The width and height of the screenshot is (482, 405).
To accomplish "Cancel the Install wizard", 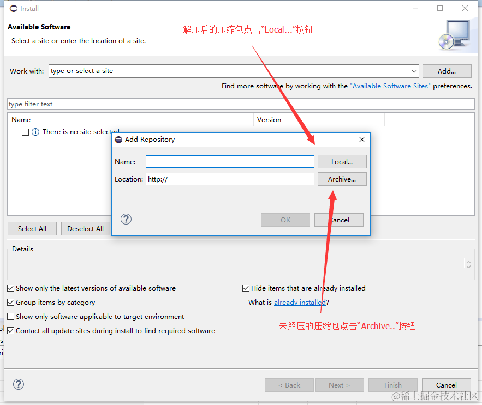I will tap(447, 385).
